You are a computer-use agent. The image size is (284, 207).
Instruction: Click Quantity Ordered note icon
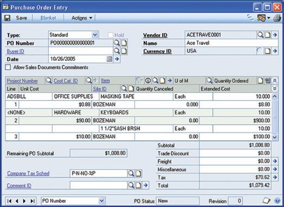tap(260, 80)
